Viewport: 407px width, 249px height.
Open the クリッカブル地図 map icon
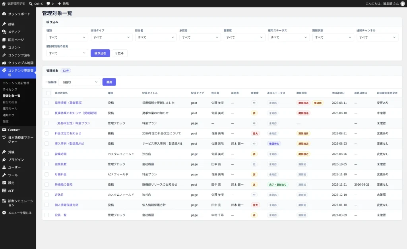(x=4, y=63)
